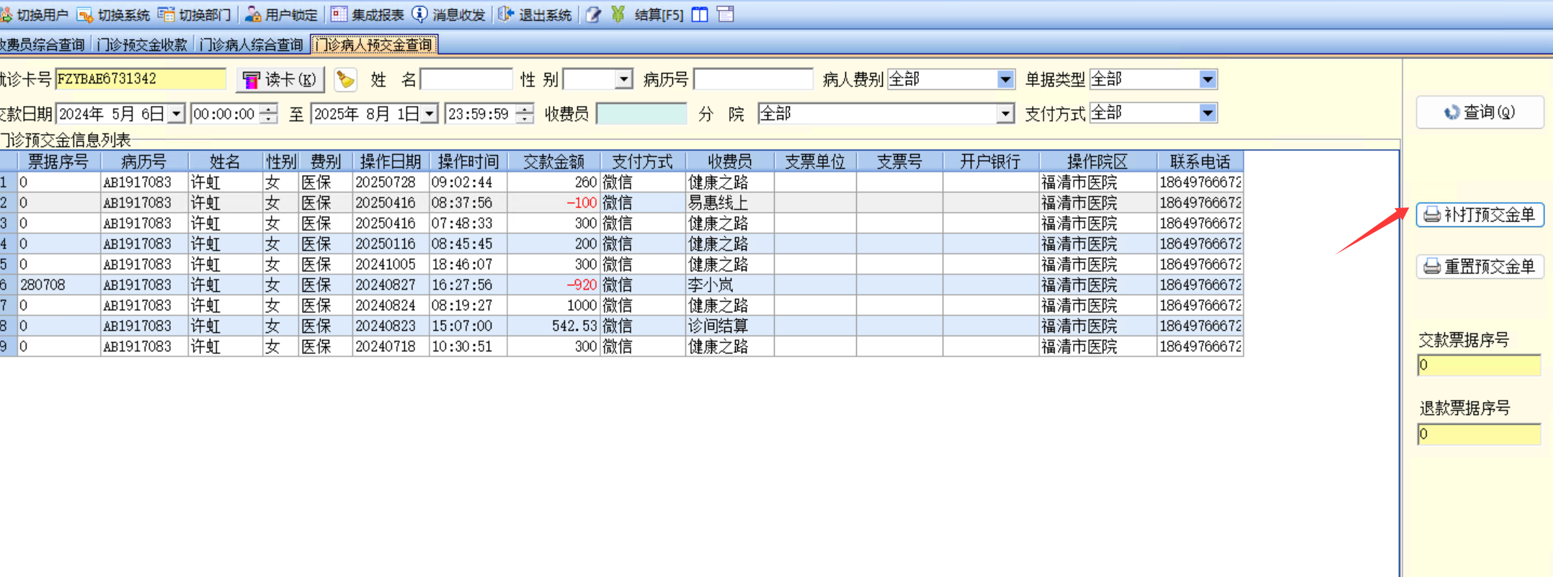Click 重置预交金单 reset button
Viewport: 1553px width, 577px height.
1479,267
